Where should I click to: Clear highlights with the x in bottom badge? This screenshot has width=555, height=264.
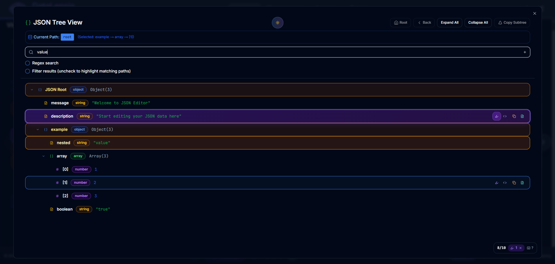(x=521, y=248)
